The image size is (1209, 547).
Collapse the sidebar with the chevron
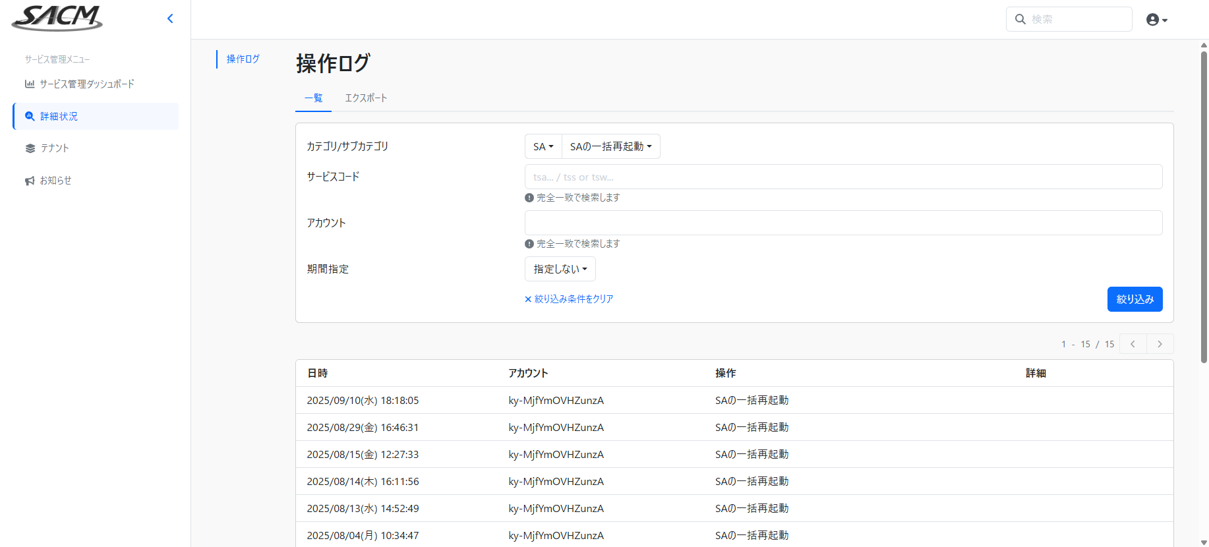(x=170, y=18)
